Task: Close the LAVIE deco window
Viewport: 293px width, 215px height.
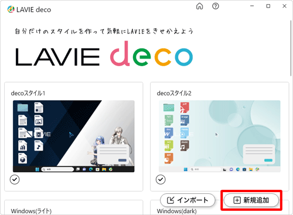Action: [x=284, y=6]
